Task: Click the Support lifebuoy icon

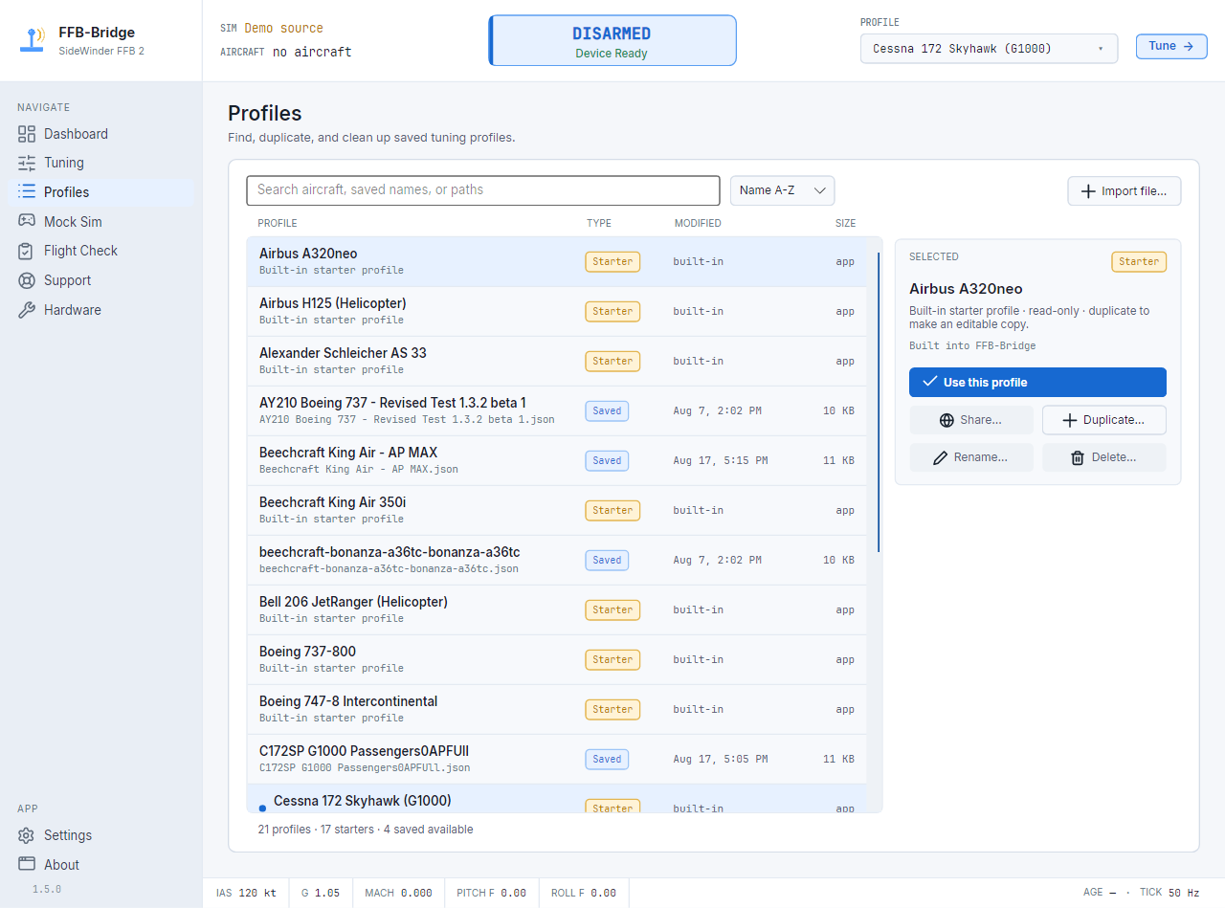Action: pos(27,280)
